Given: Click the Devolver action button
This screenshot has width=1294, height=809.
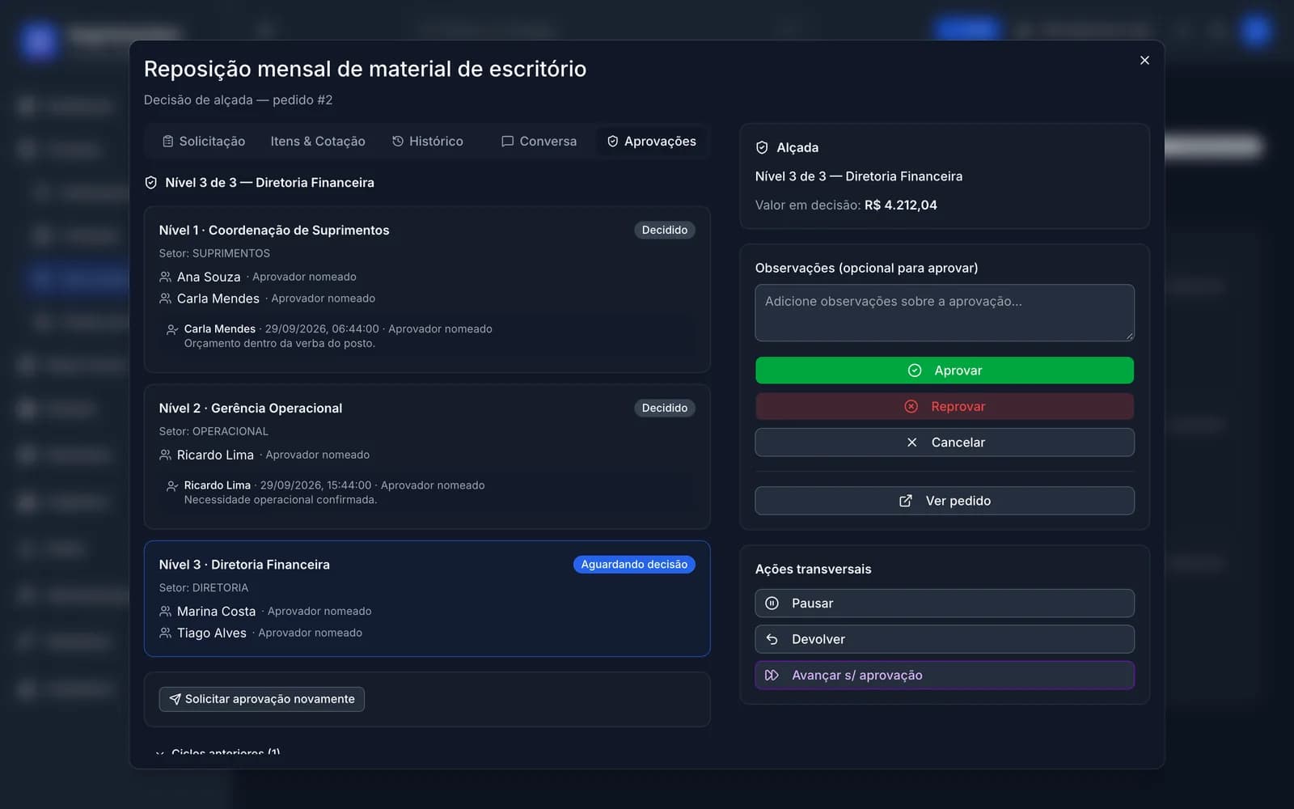Looking at the screenshot, I should click(x=945, y=639).
